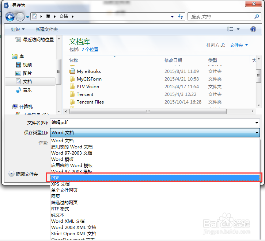
Task: Click the 库 breadcrumb in address bar
Action: [x=48, y=16]
